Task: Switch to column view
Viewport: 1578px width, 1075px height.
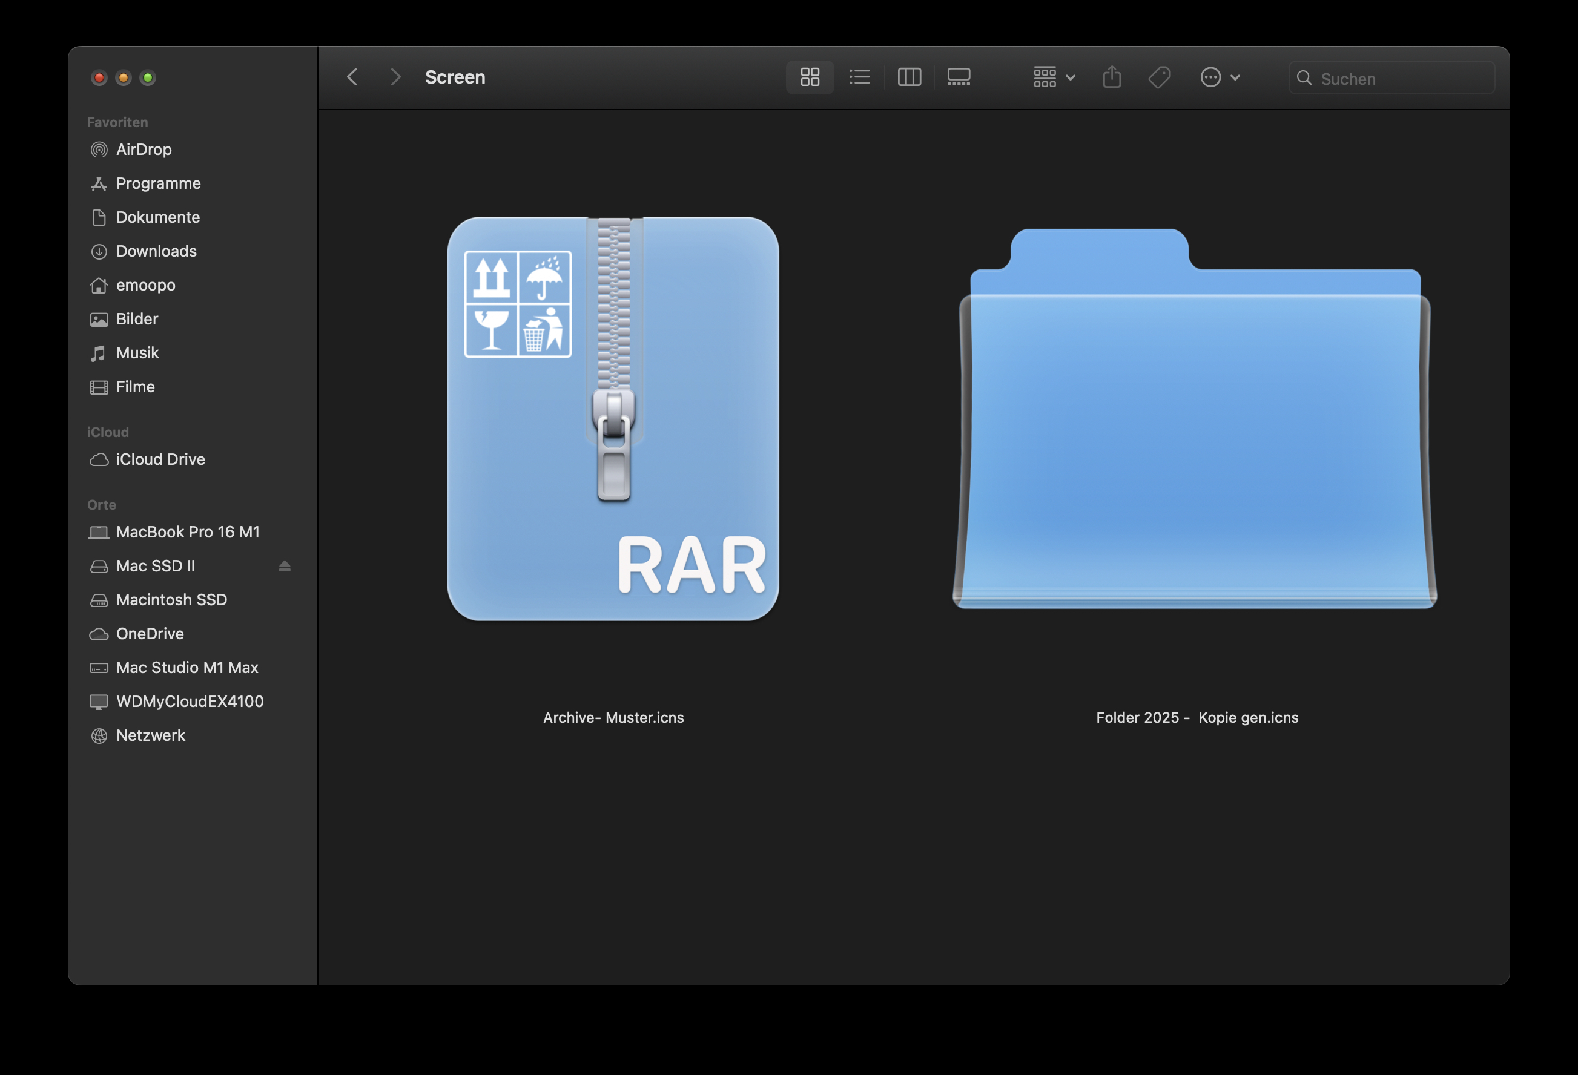Action: click(909, 77)
